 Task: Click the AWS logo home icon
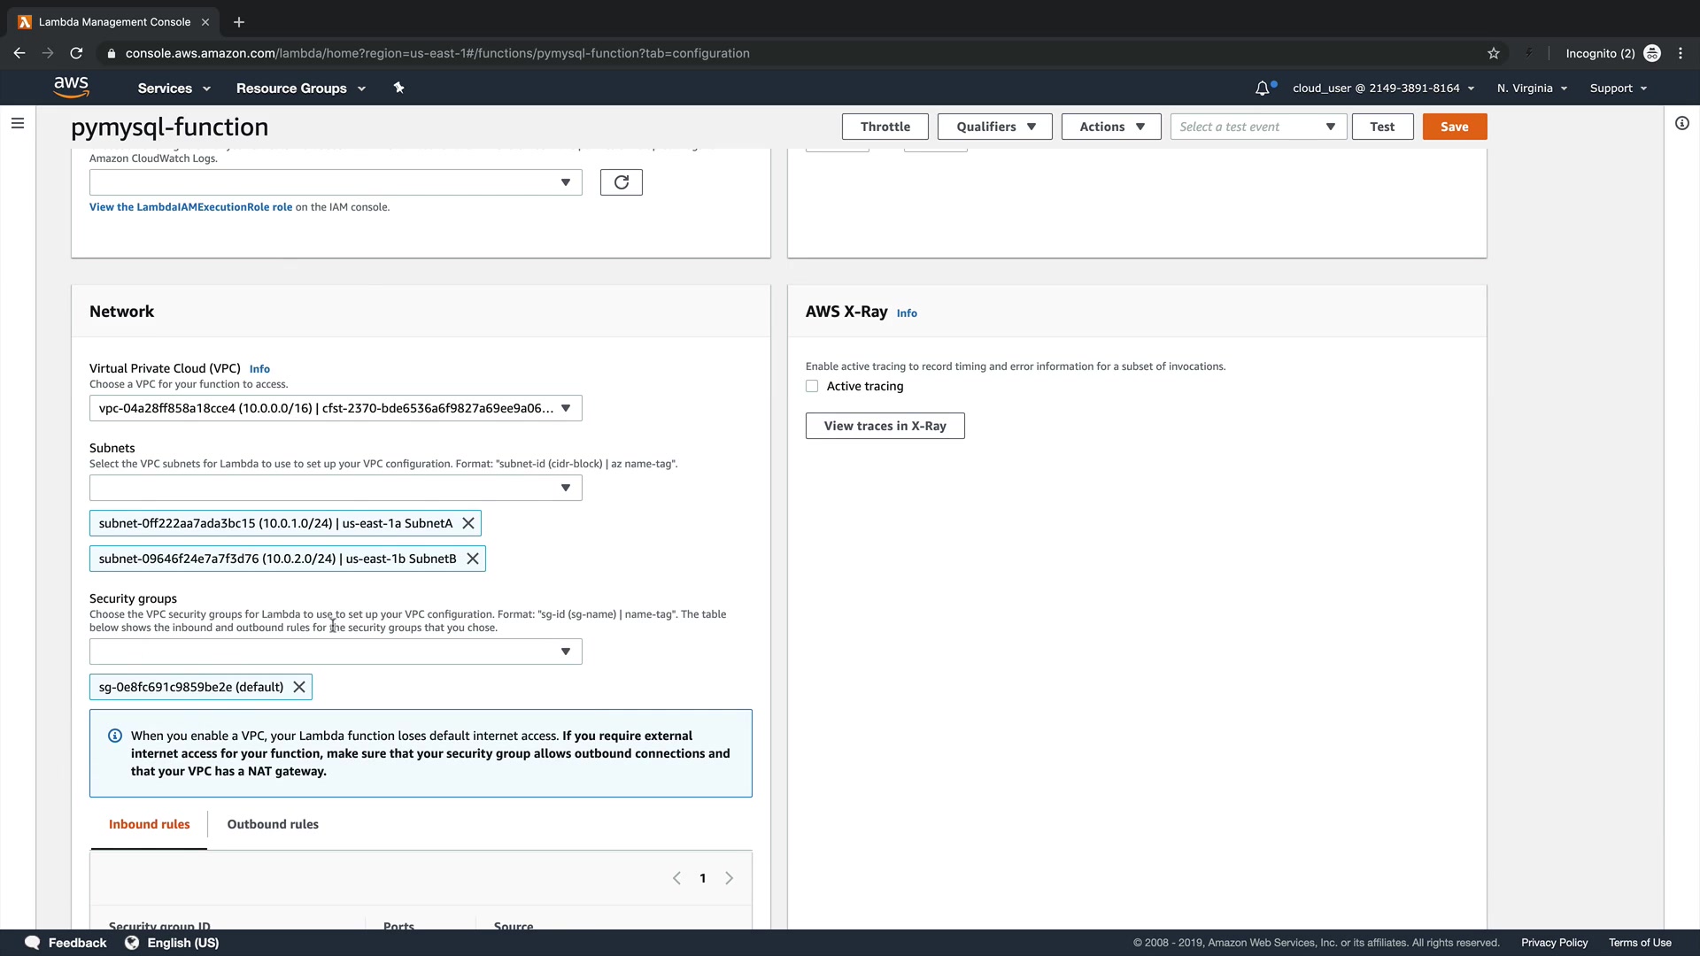71,87
